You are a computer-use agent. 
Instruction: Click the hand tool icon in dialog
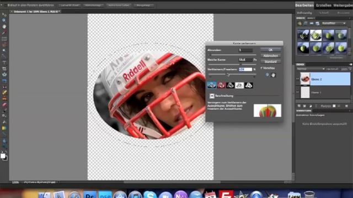coord(274,75)
